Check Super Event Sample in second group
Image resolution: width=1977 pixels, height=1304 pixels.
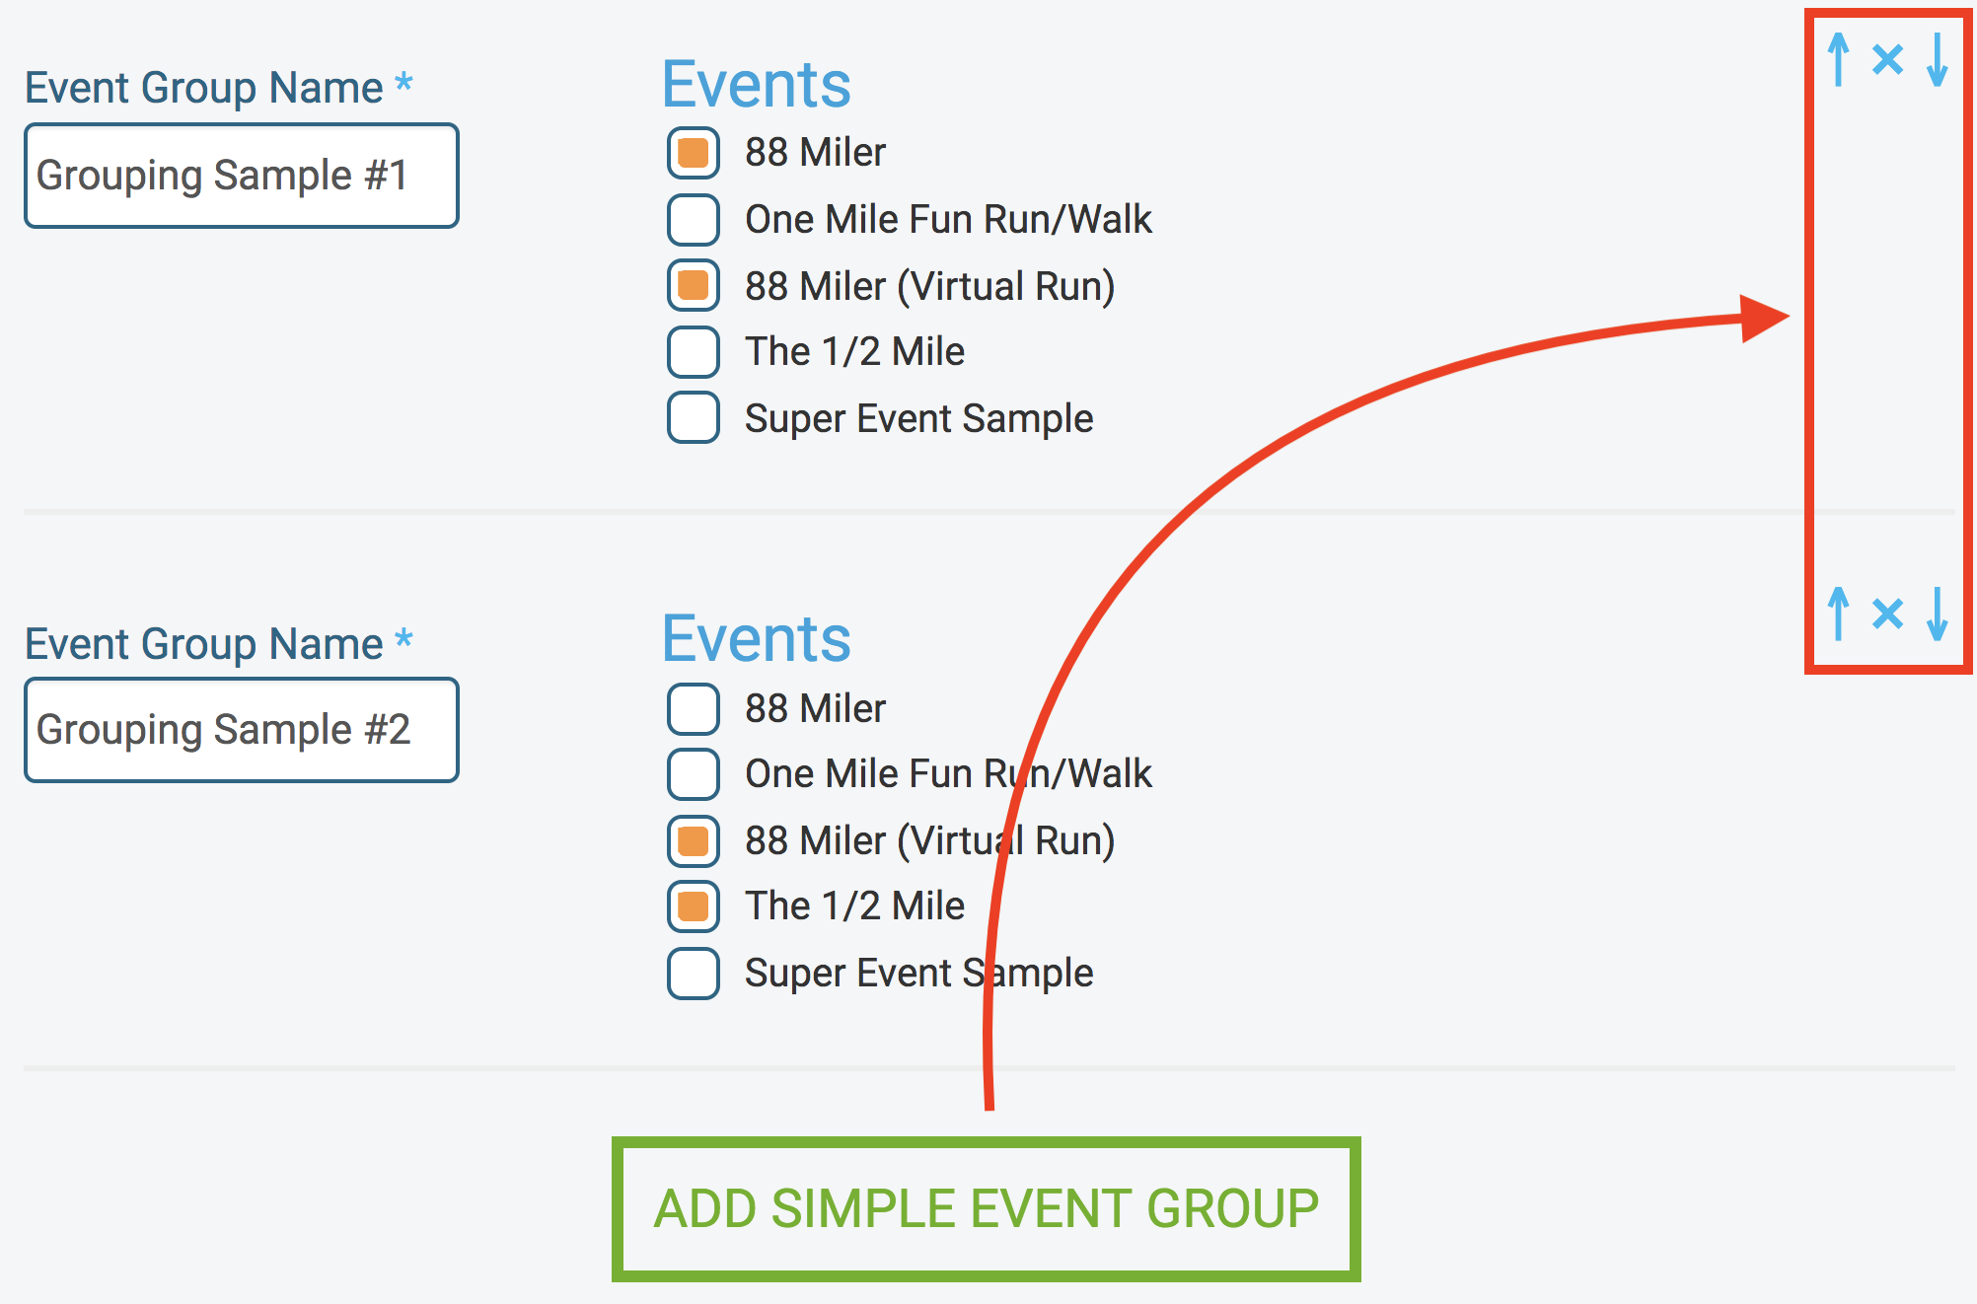pyautogui.click(x=694, y=973)
